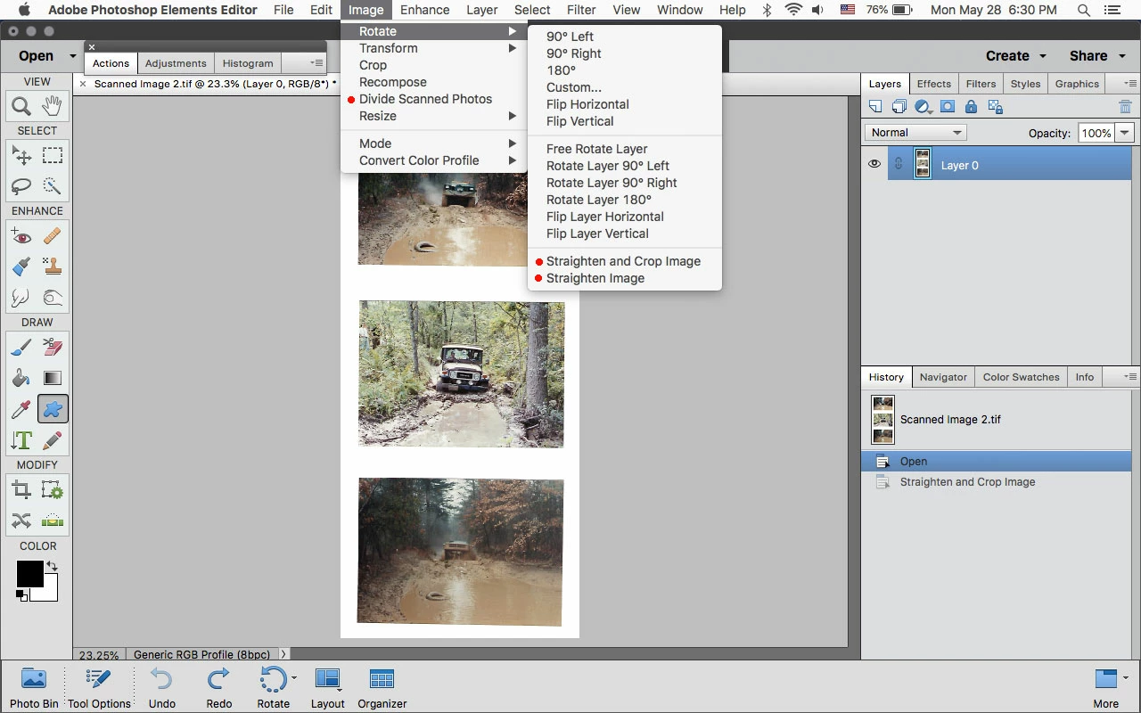This screenshot has width=1141, height=713.
Task: Open Photo Bin in bottom bar
Action: [x=34, y=688]
